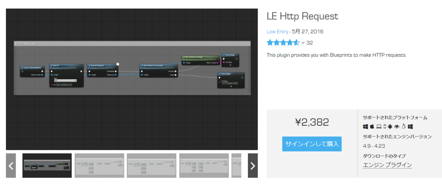Click the eye-shaped VR platform icon

(x=397, y=126)
